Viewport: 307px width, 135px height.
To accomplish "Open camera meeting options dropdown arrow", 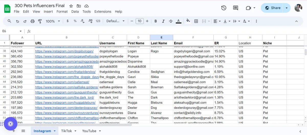I will (254, 8).
